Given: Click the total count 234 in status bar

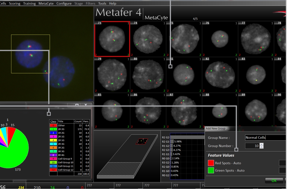Looking at the screenshot, I should (21, 187).
